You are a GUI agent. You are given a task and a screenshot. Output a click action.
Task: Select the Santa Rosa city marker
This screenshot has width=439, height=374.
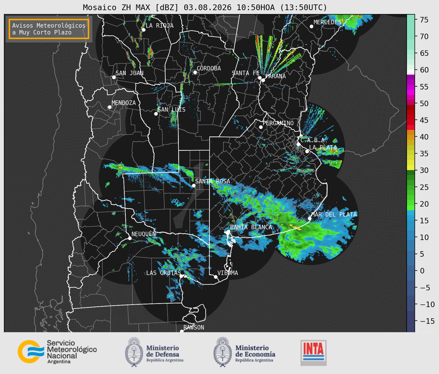pyautogui.click(x=194, y=186)
